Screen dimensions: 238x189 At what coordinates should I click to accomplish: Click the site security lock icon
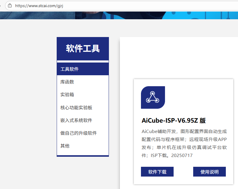point(10,6)
